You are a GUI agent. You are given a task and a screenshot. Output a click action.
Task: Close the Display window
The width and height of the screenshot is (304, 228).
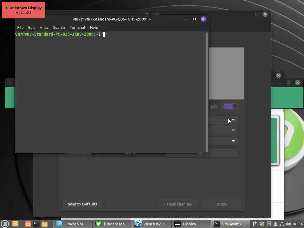click(265, 14)
